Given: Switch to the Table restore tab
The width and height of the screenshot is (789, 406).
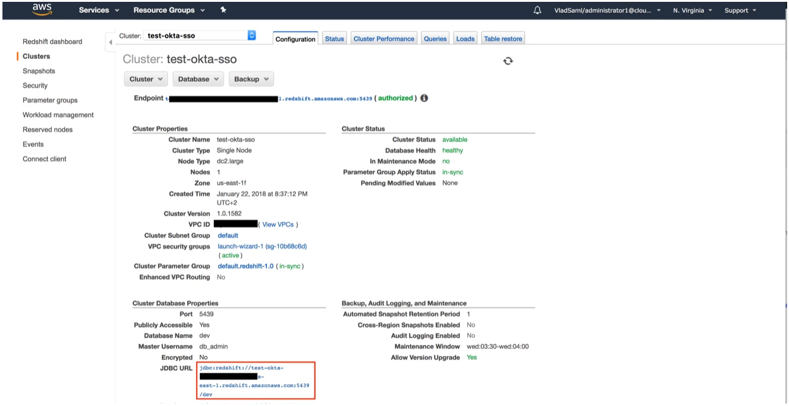Looking at the screenshot, I should [503, 39].
